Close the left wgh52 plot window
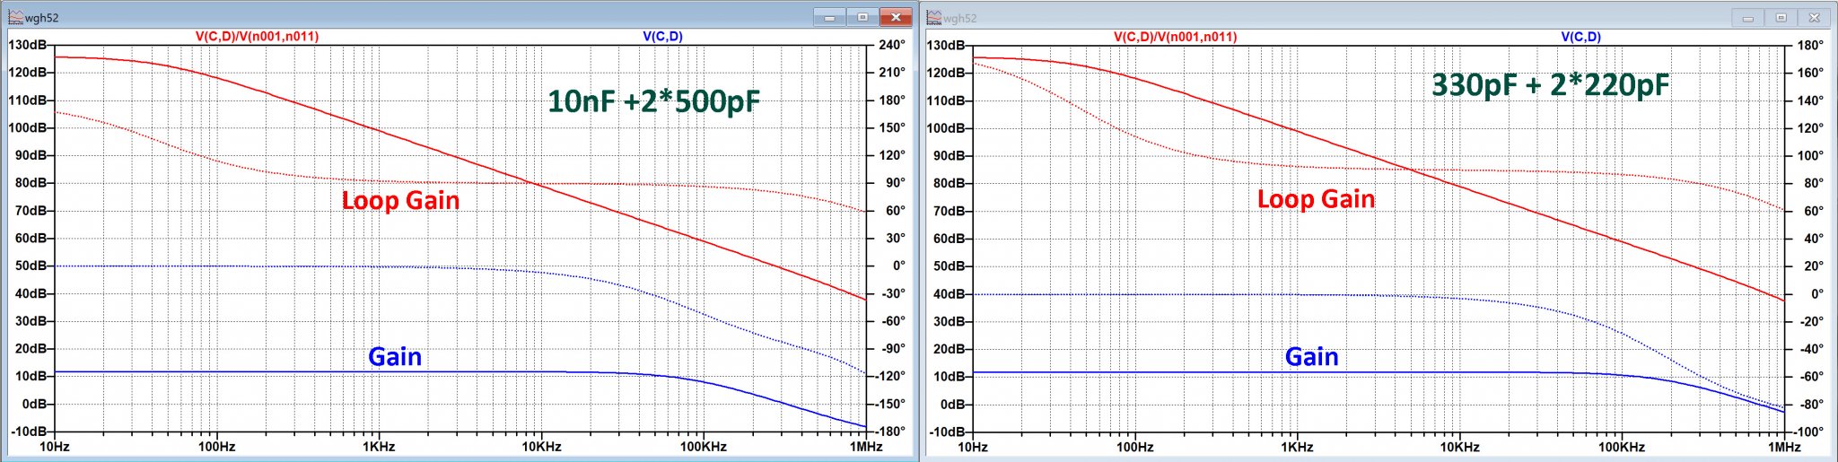Viewport: 1838px width, 462px height. 896,17
